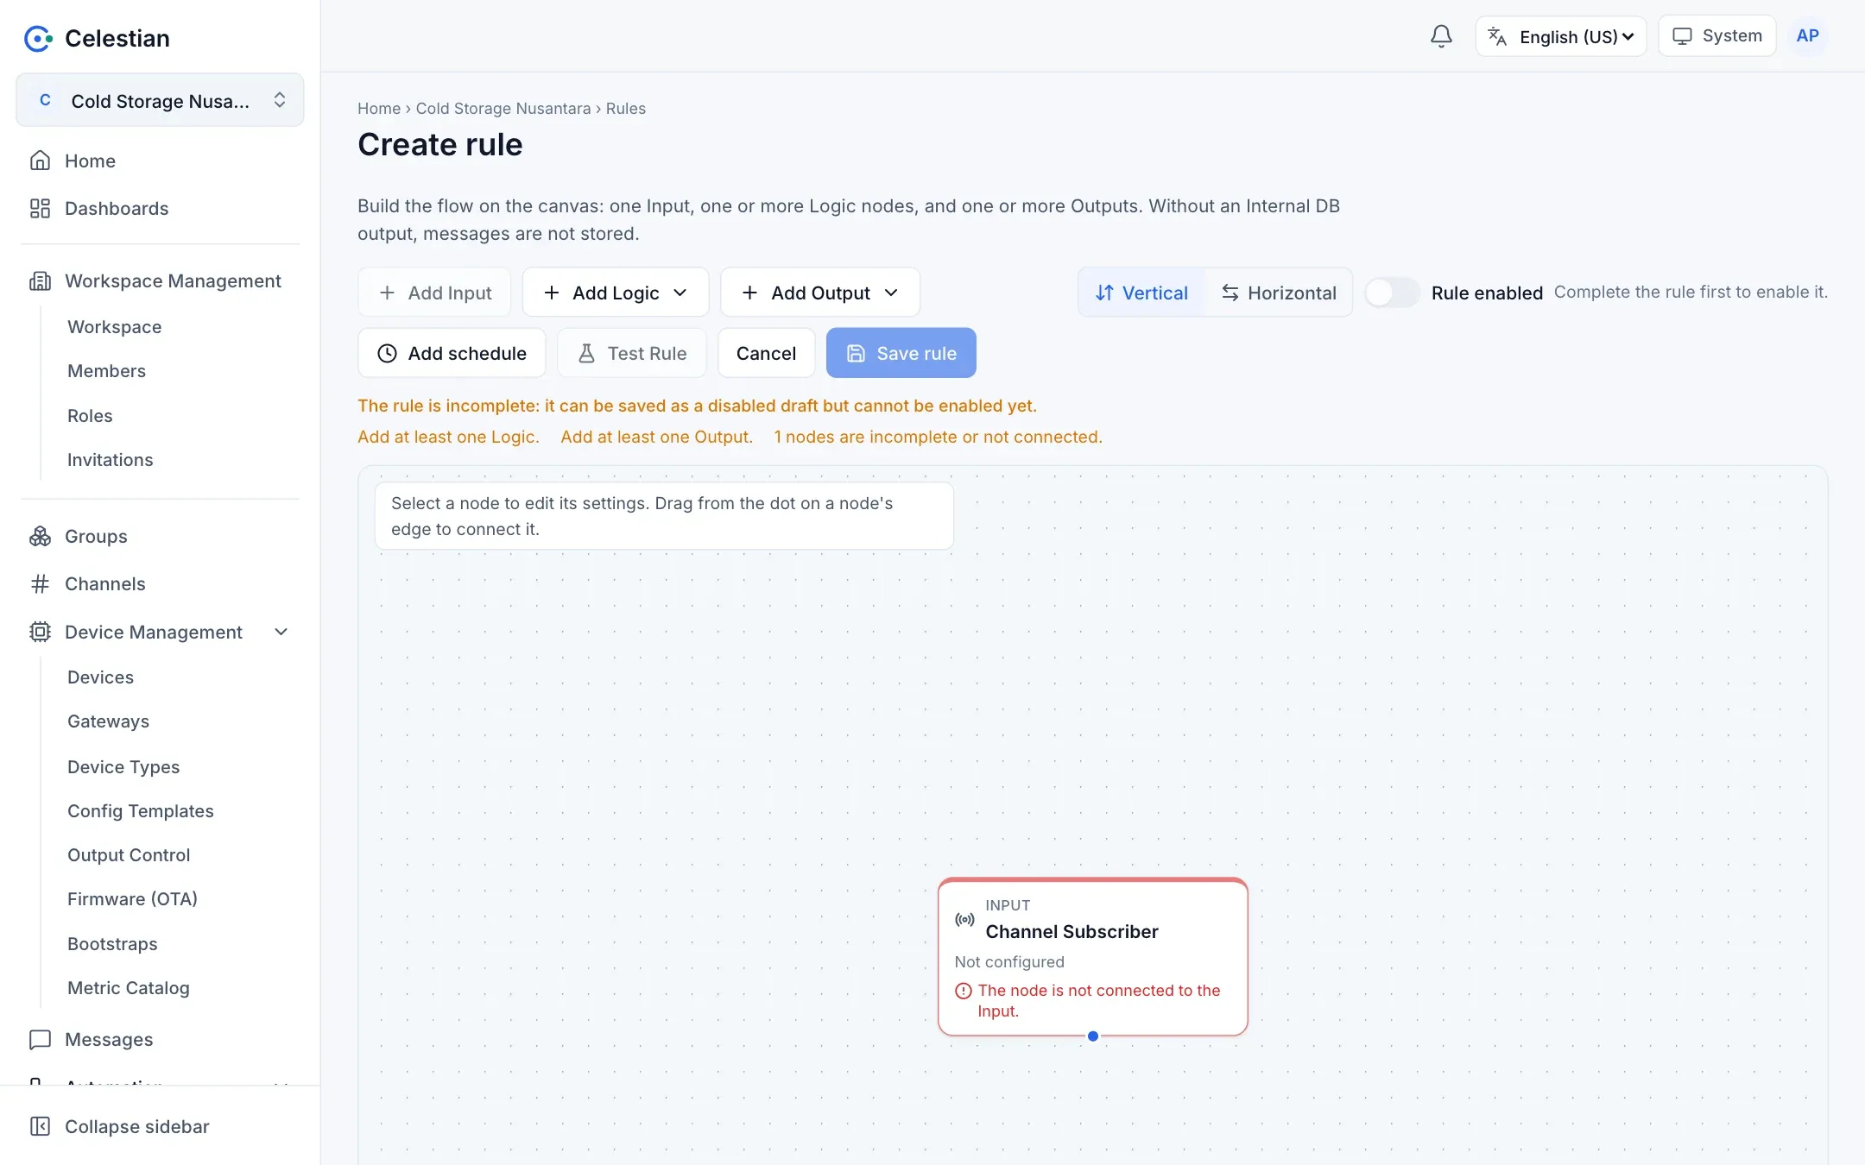Screen dimensions: 1865x1165
Task: Click the Test Rule button
Action: 632,353
